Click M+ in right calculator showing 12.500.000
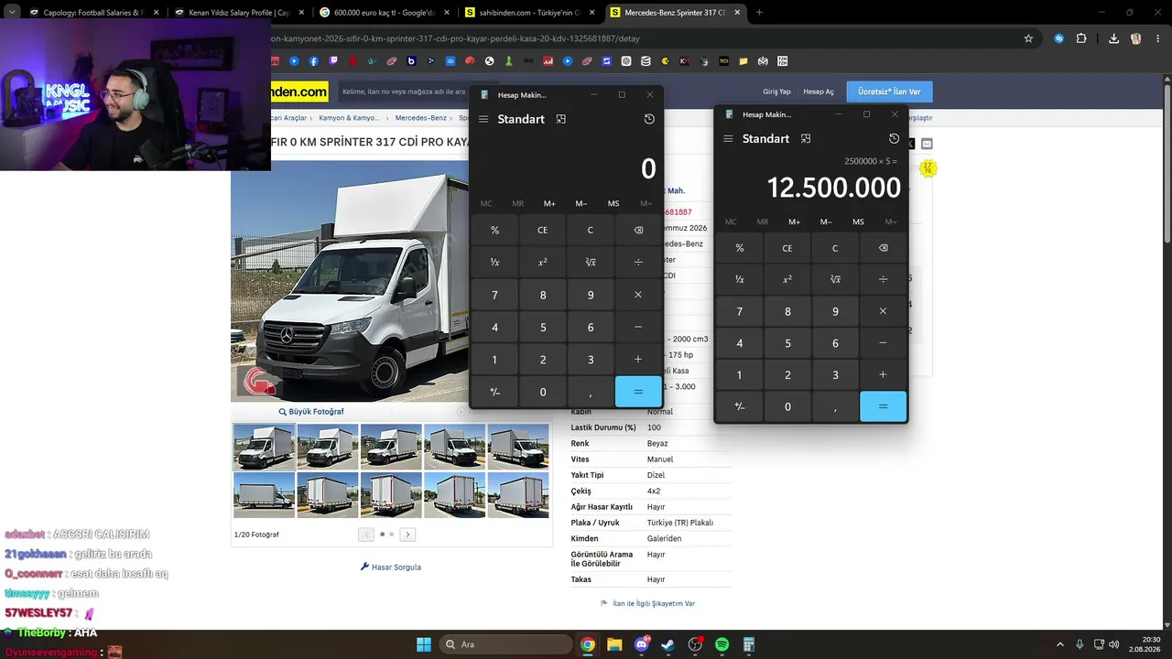The height and width of the screenshot is (659, 1172). tap(794, 221)
